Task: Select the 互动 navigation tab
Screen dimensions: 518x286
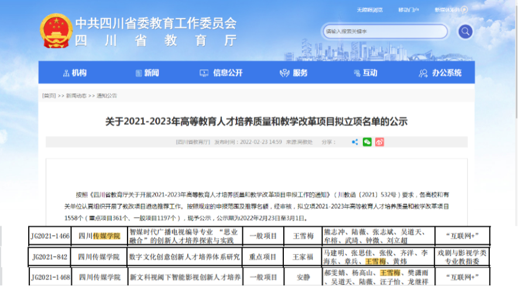Action: pyautogui.click(x=369, y=73)
